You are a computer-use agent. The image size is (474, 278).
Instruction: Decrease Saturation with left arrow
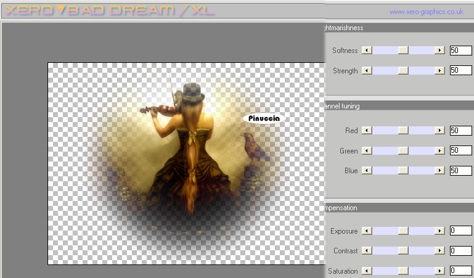click(x=367, y=271)
